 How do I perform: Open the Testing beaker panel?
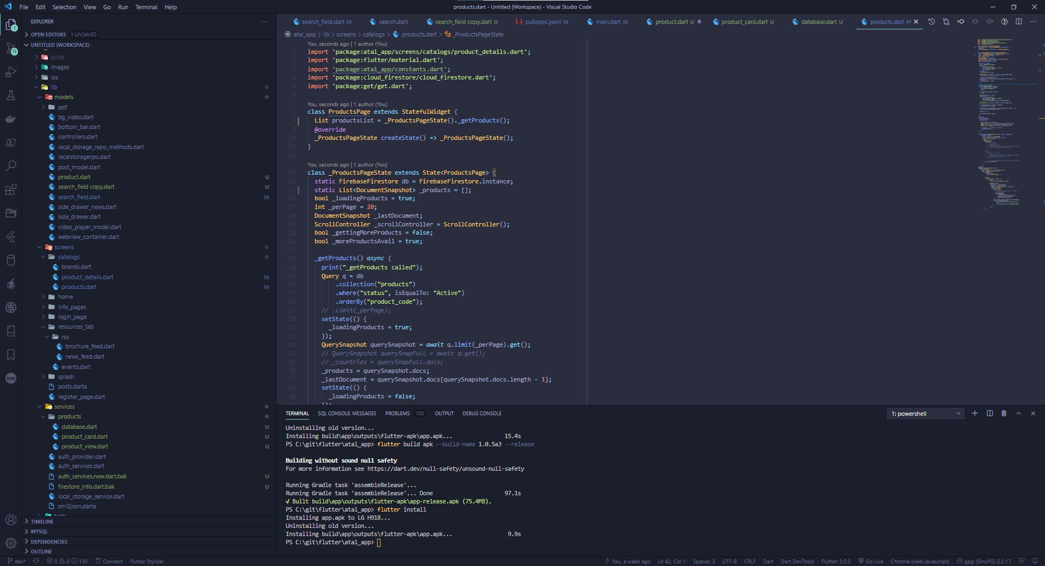[11, 95]
